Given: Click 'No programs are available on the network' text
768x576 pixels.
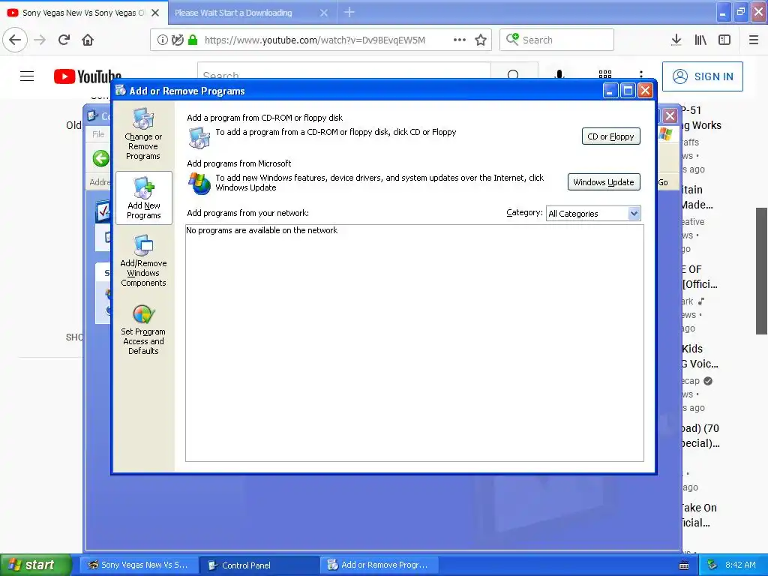Looking at the screenshot, I should tap(262, 230).
